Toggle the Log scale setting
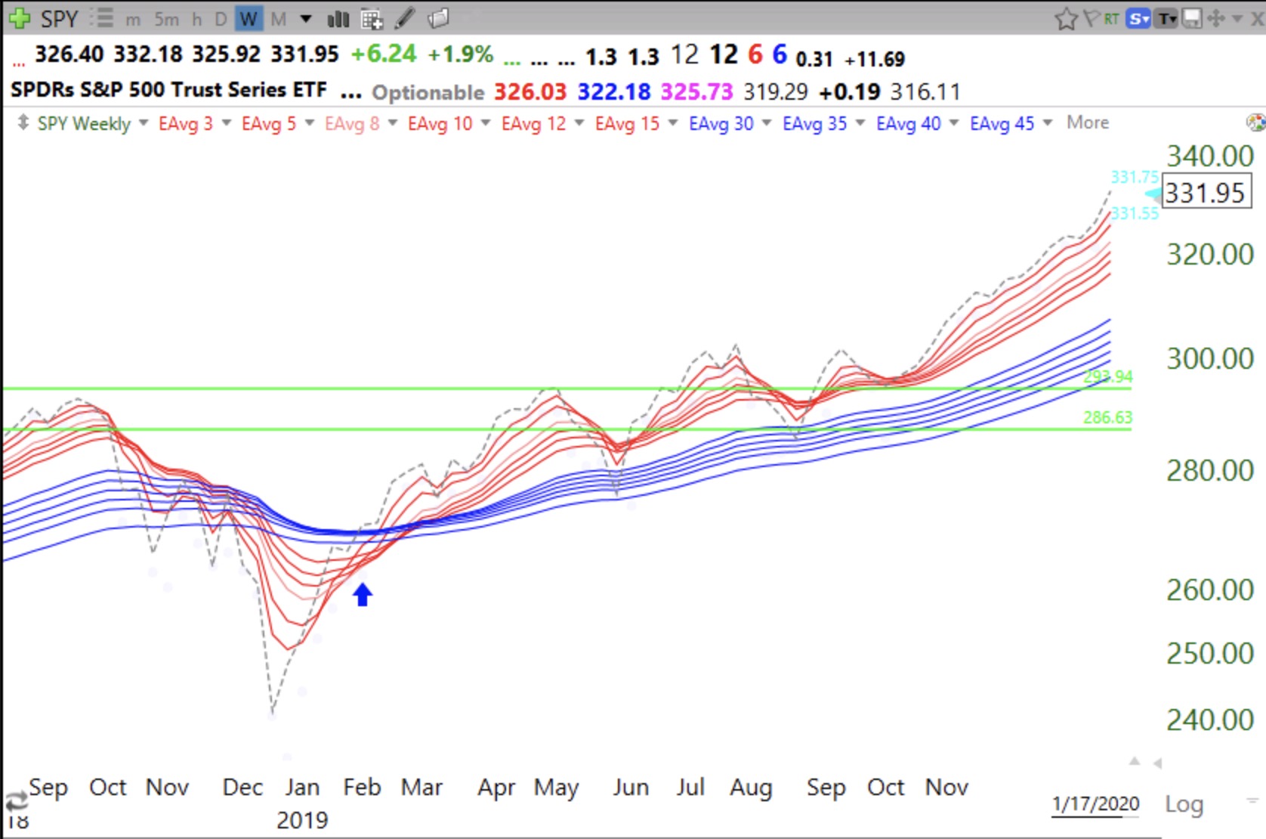The width and height of the screenshot is (1266, 839). pyautogui.click(x=1184, y=804)
